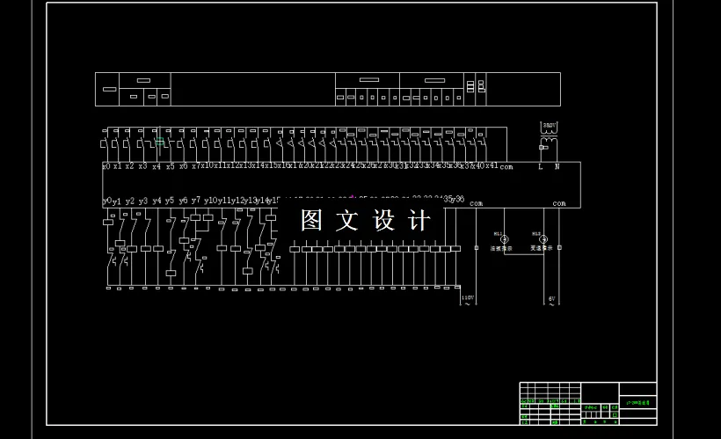Screen dimensions: 721x439
Task: Pick the HL1 indicator lamp symbol
Action: (505, 239)
